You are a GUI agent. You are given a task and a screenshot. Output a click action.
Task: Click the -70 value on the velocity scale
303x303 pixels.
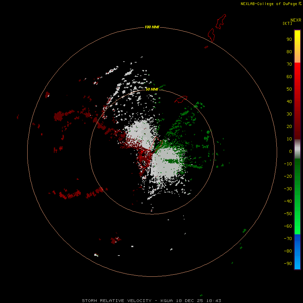[288, 239]
